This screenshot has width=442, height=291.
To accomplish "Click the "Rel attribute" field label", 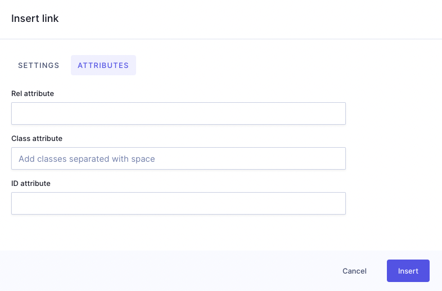I will (x=33, y=93).
